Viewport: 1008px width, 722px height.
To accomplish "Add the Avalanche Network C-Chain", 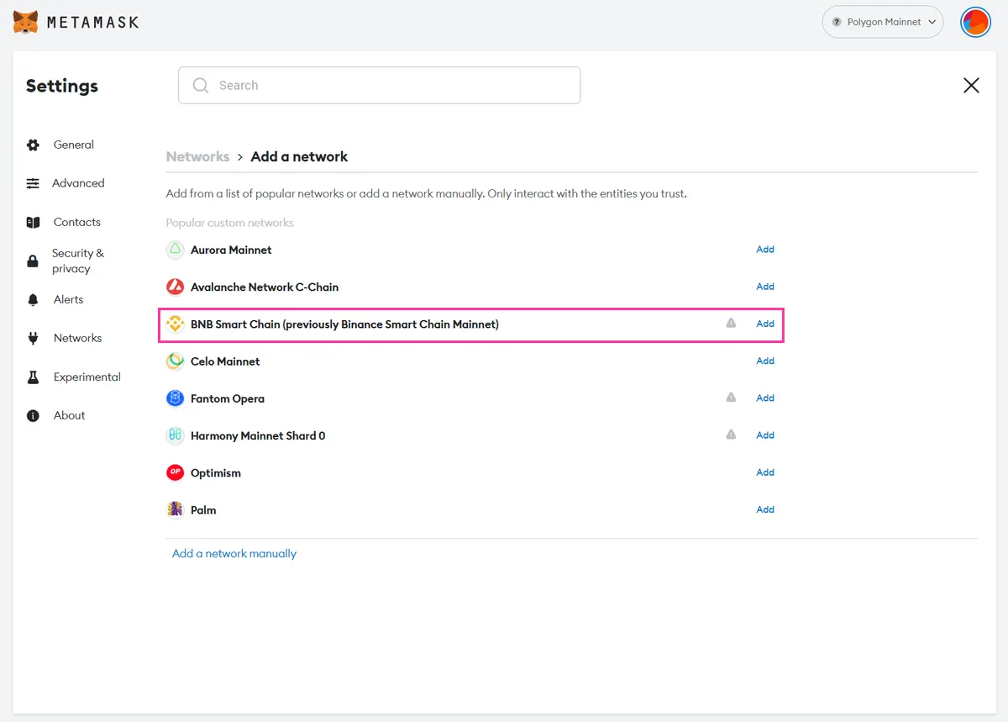I will 765,287.
